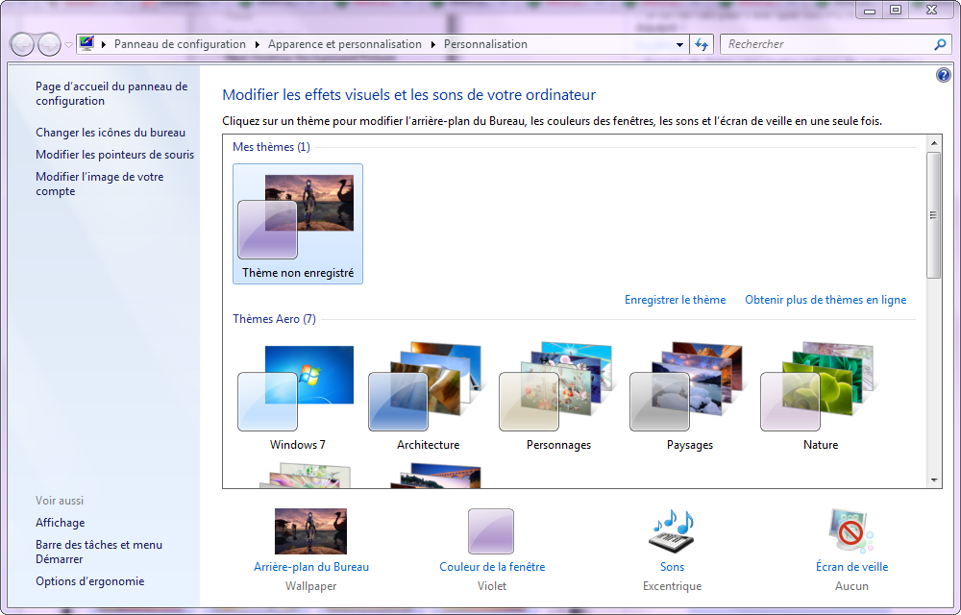Open 'Page d'accueil du panneau de configuration'
Screen dimensions: 961x615
click(x=111, y=94)
